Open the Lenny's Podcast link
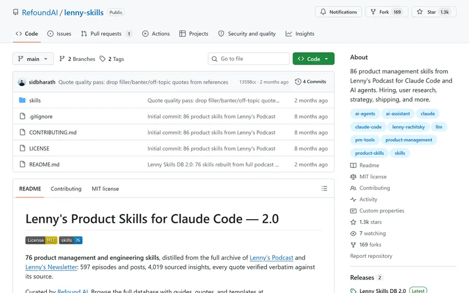Screen dimensions: 469x293 271,257
